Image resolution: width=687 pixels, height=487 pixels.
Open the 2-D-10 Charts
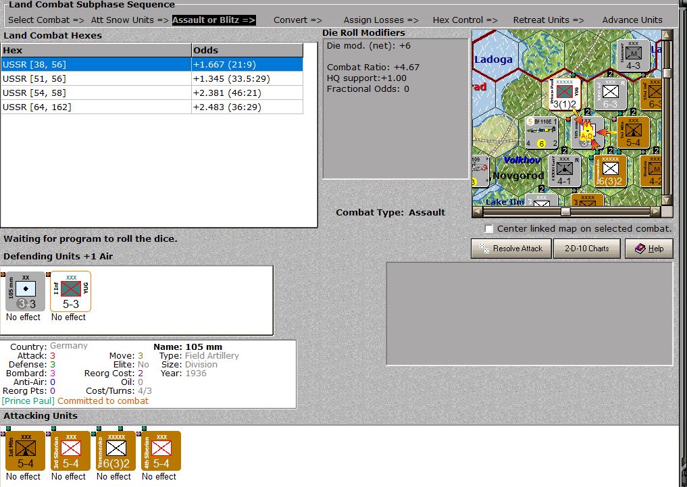586,249
